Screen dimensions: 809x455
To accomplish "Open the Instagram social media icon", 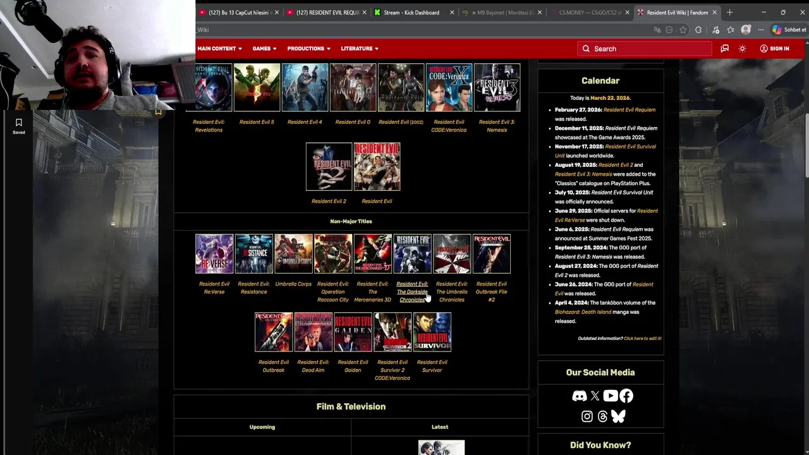I will click(x=587, y=416).
